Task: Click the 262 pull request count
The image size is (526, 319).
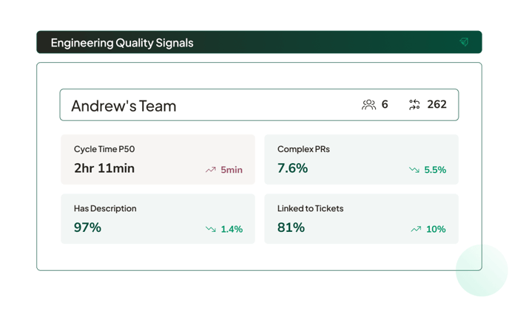Action: pyautogui.click(x=437, y=105)
